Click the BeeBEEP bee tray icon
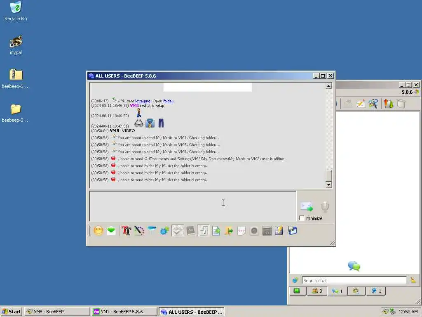The width and height of the screenshot is (422, 317). click(x=385, y=312)
